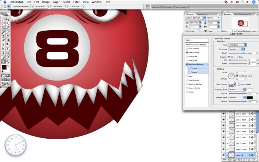Toggle the Use Global Light checkbox
259x162 pixels.
pos(237,76)
